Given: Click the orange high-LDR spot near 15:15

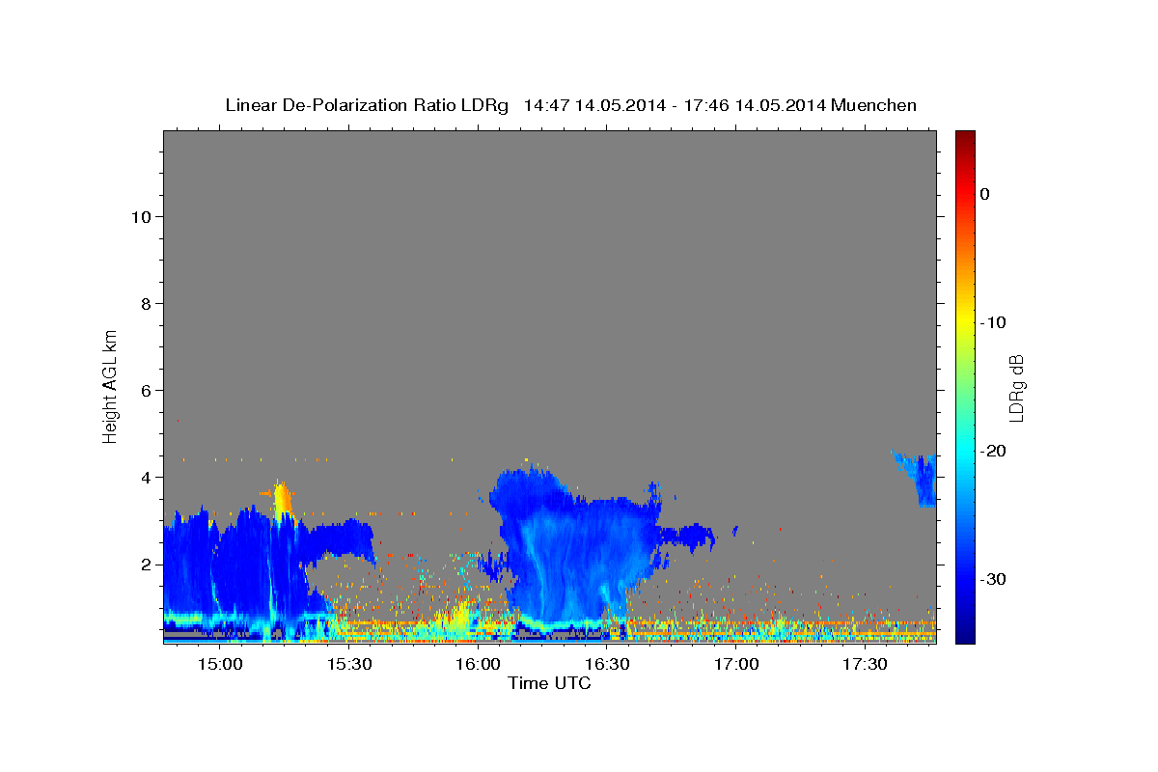Looking at the screenshot, I should (x=281, y=501).
